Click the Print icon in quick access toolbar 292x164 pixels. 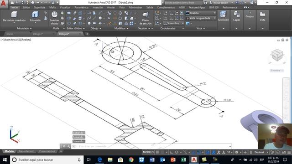click(33, 3)
